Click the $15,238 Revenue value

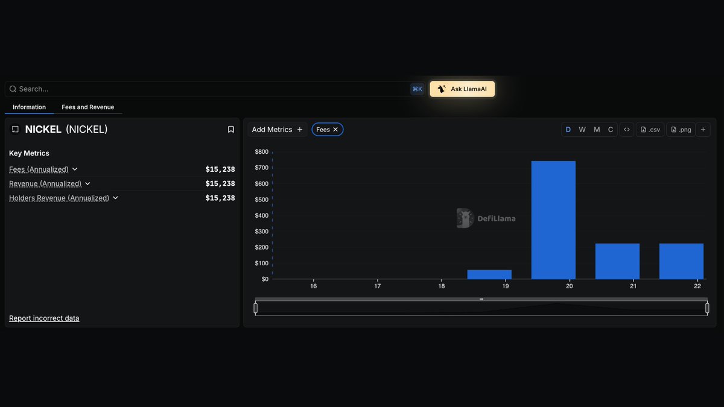coord(220,184)
